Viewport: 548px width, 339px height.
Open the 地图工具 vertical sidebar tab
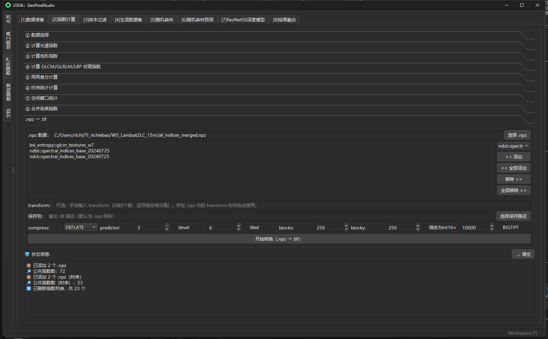8,40
